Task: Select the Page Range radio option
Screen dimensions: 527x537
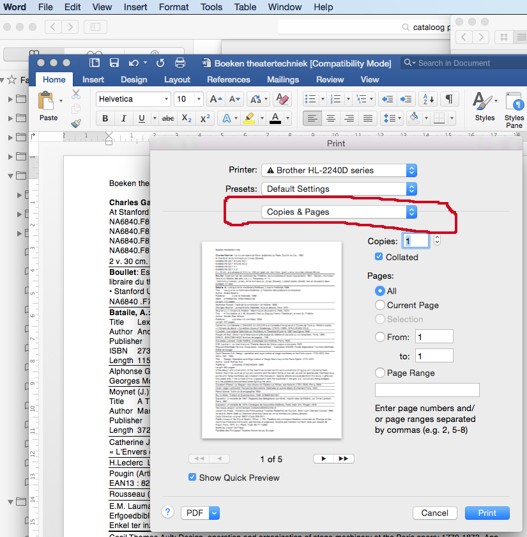Action: pos(380,373)
